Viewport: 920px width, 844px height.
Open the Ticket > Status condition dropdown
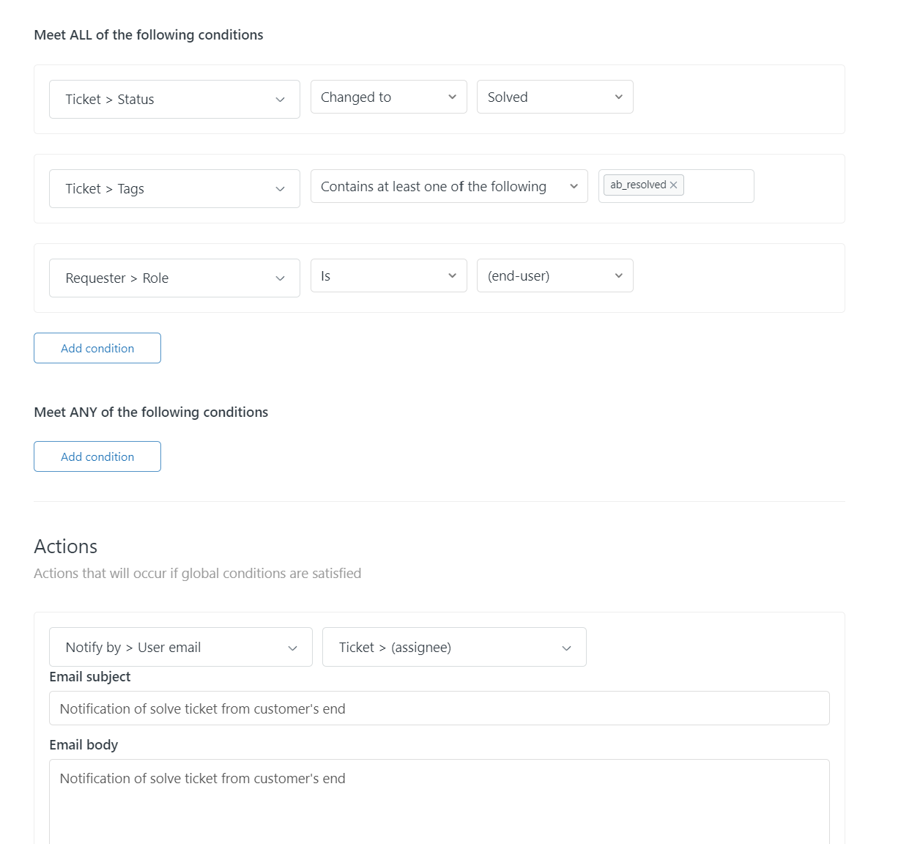click(x=161, y=100)
